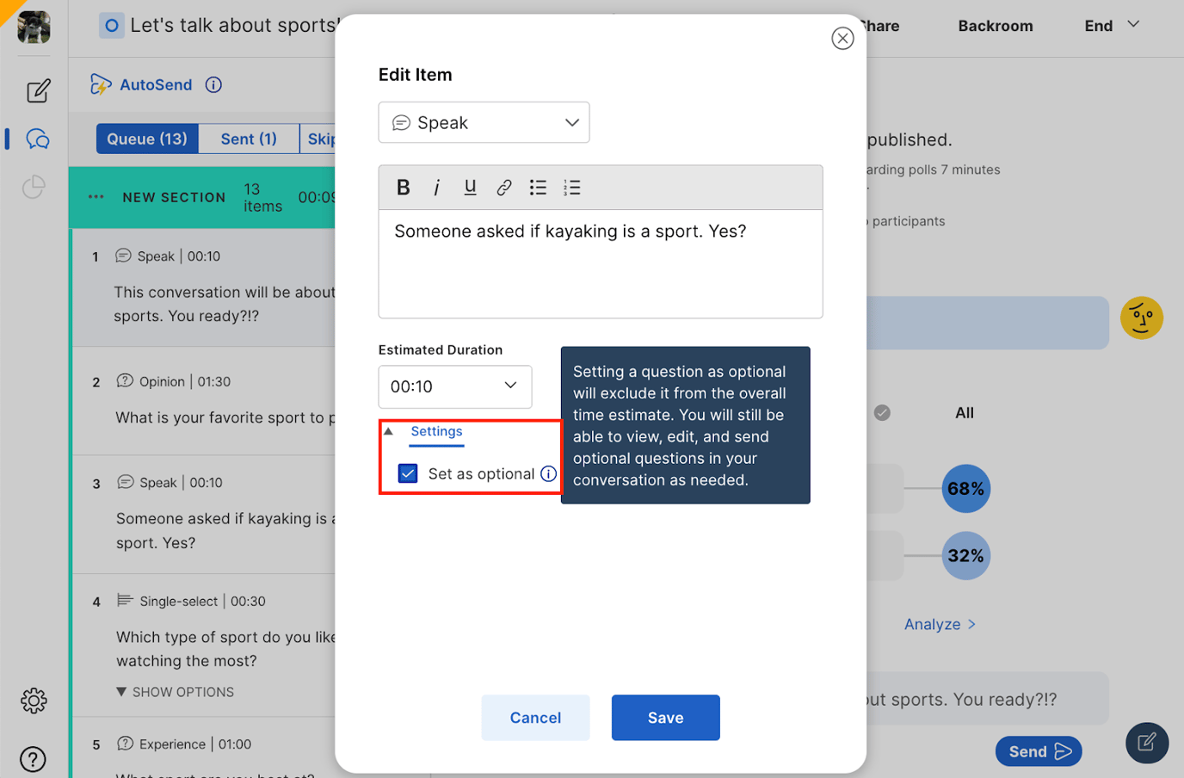Screen dimensions: 1184x778
Task: Open the Estimated Duration dropdown
Action: click(454, 387)
